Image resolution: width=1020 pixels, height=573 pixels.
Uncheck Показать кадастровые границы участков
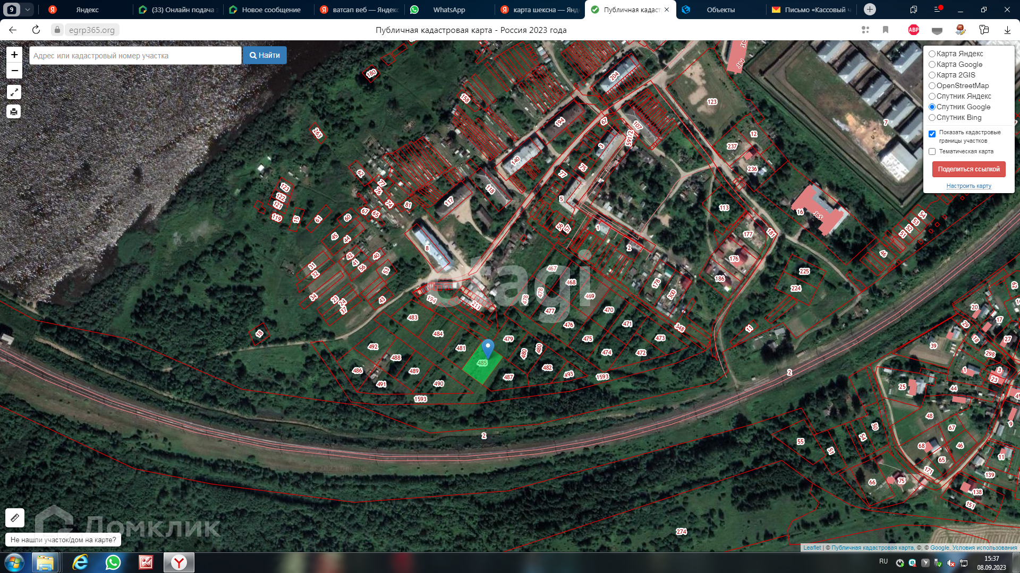pyautogui.click(x=932, y=134)
